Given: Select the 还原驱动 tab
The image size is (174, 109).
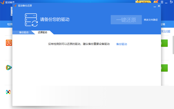Looking at the screenshot, I should click(42, 32).
